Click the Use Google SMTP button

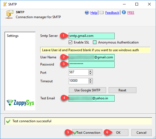(x=87, y=90)
